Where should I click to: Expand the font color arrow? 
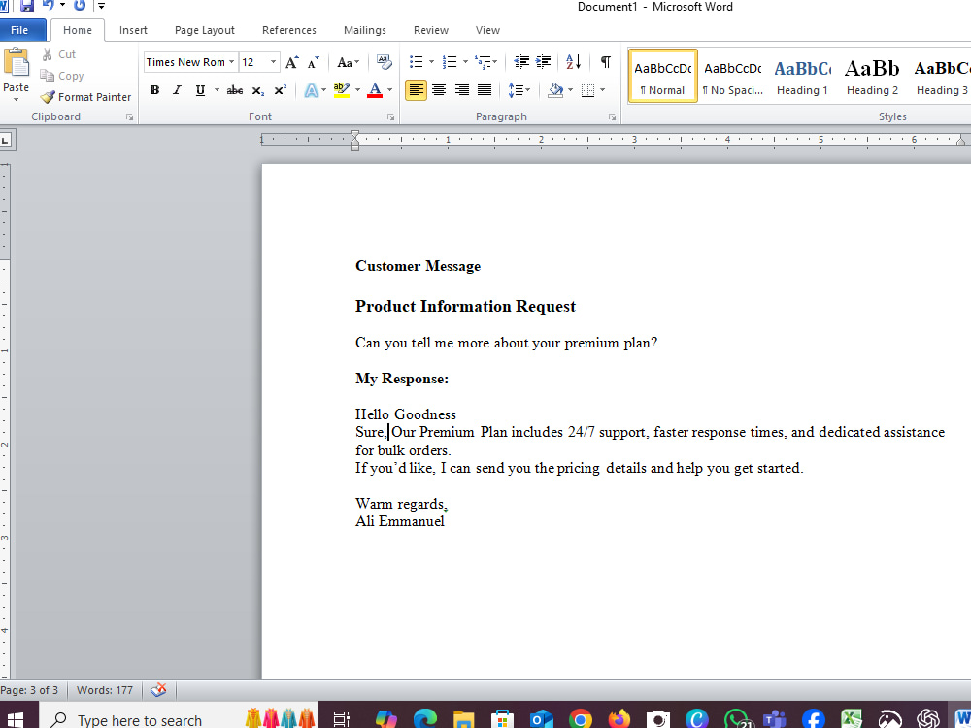tap(390, 91)
